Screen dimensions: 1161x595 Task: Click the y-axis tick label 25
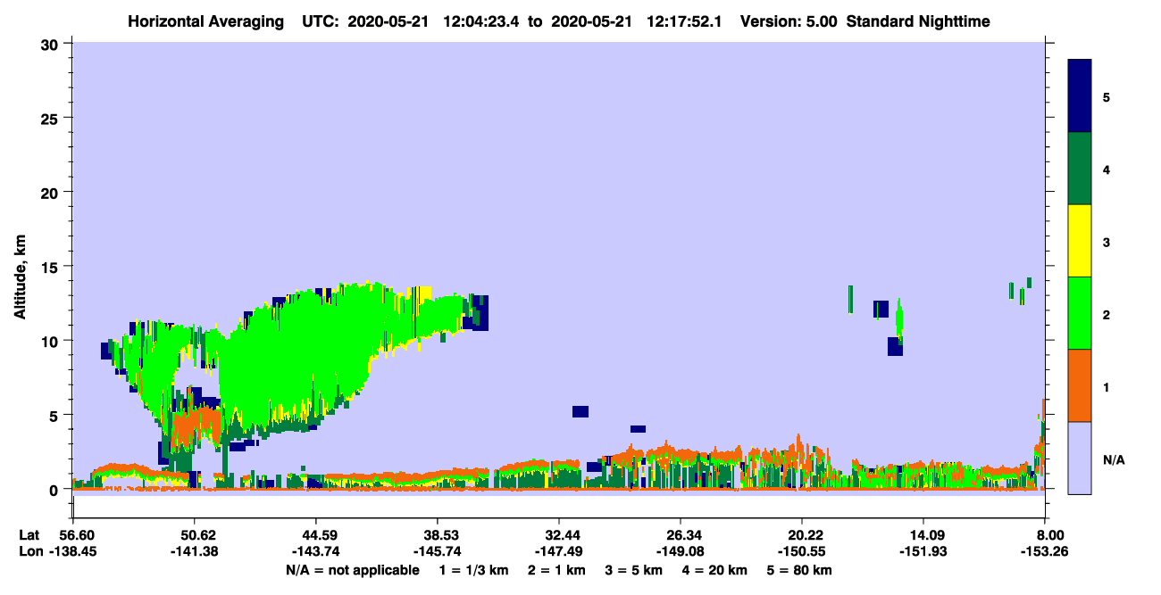click(52, 118)
